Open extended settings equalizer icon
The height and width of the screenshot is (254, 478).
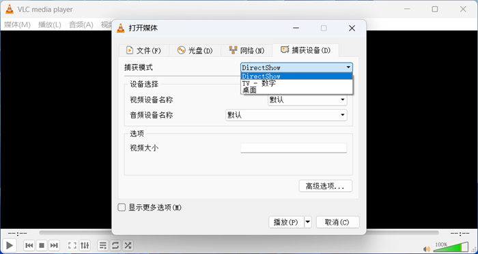pos(85,245)
